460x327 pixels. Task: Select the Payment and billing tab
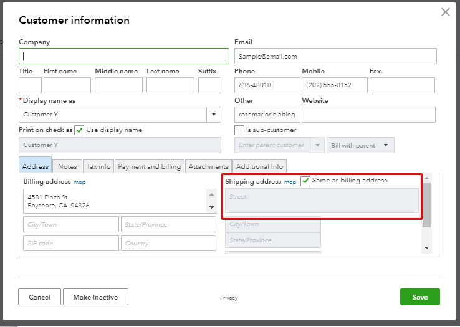(150, 166)
